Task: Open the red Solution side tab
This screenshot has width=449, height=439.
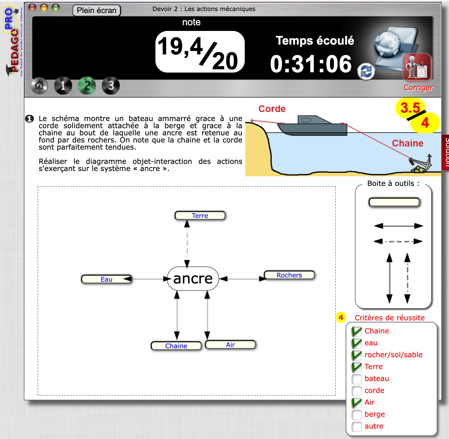Action: coord(445,152)
